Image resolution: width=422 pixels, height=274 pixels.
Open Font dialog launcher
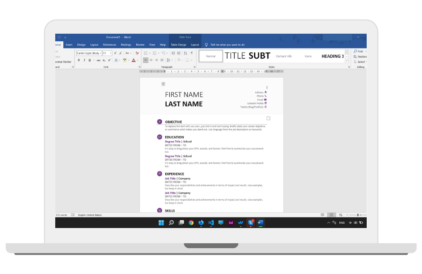[x=139, y=67]
